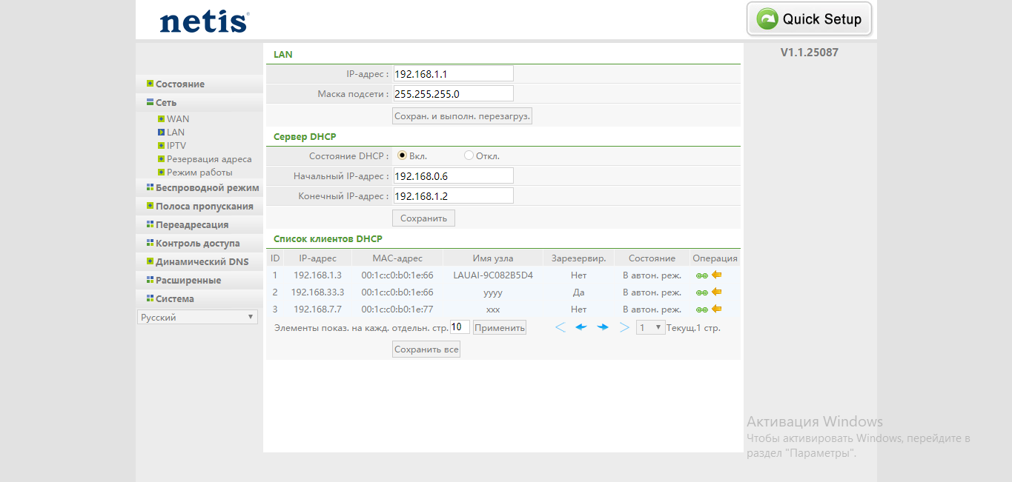The image size is (1012, 482).
Task: Enable DHCP with the Вкл. radio button
Action: tap(403, 155)
